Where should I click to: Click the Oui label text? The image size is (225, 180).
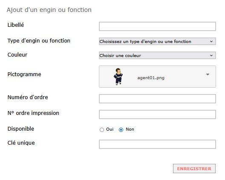click(x=110, y=129)
